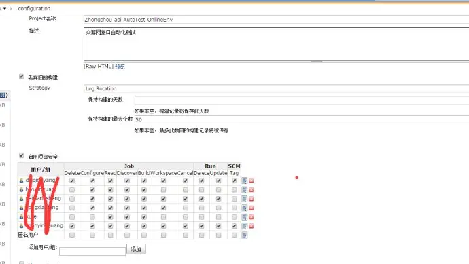Enable Run Delete for 匿名用户
Viewport: 469px width, 264px height.
(202, 235)
